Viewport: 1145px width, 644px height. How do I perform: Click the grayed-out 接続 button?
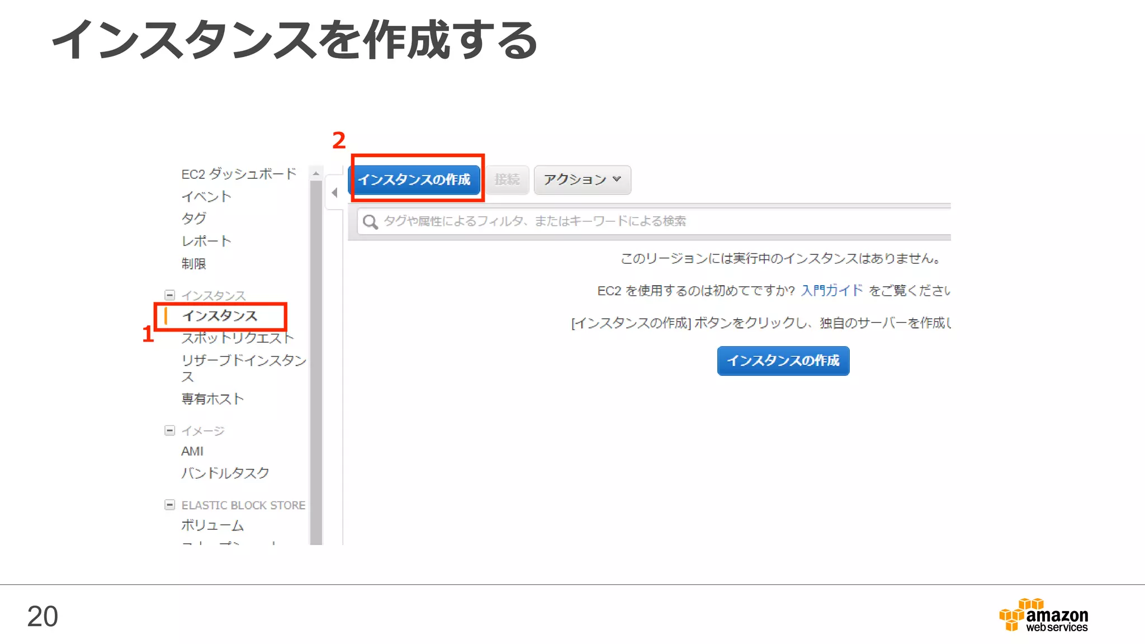pyautogui.click(x=507, y=179)
